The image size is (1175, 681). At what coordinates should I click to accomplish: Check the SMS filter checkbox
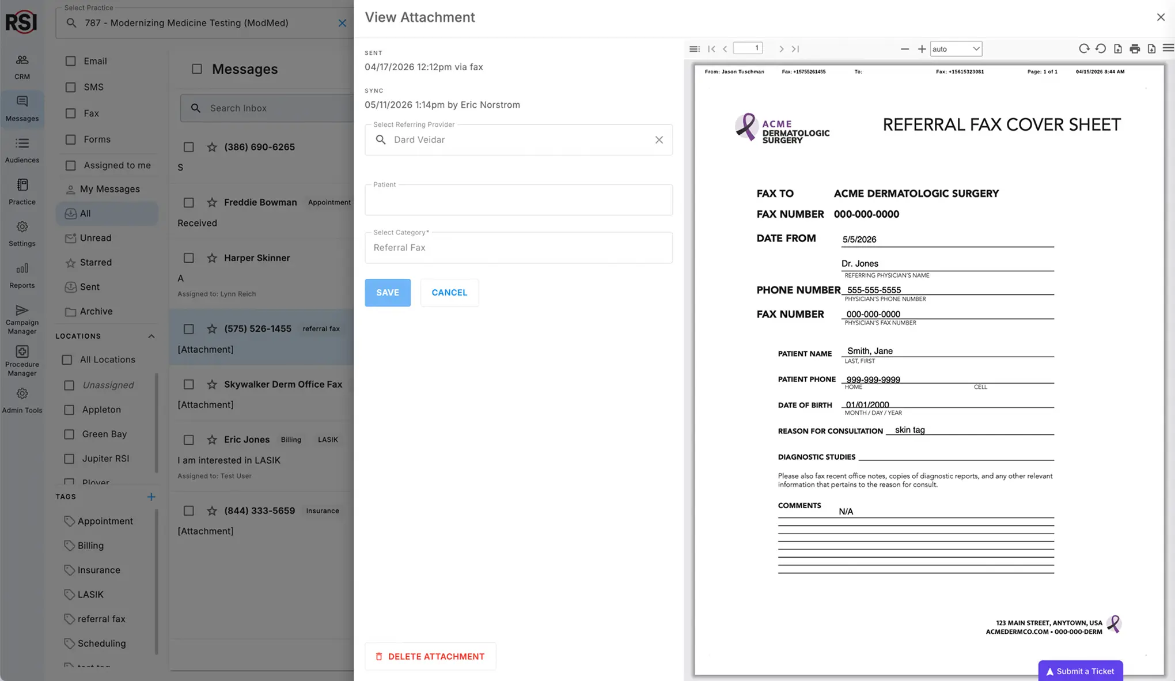70,87
